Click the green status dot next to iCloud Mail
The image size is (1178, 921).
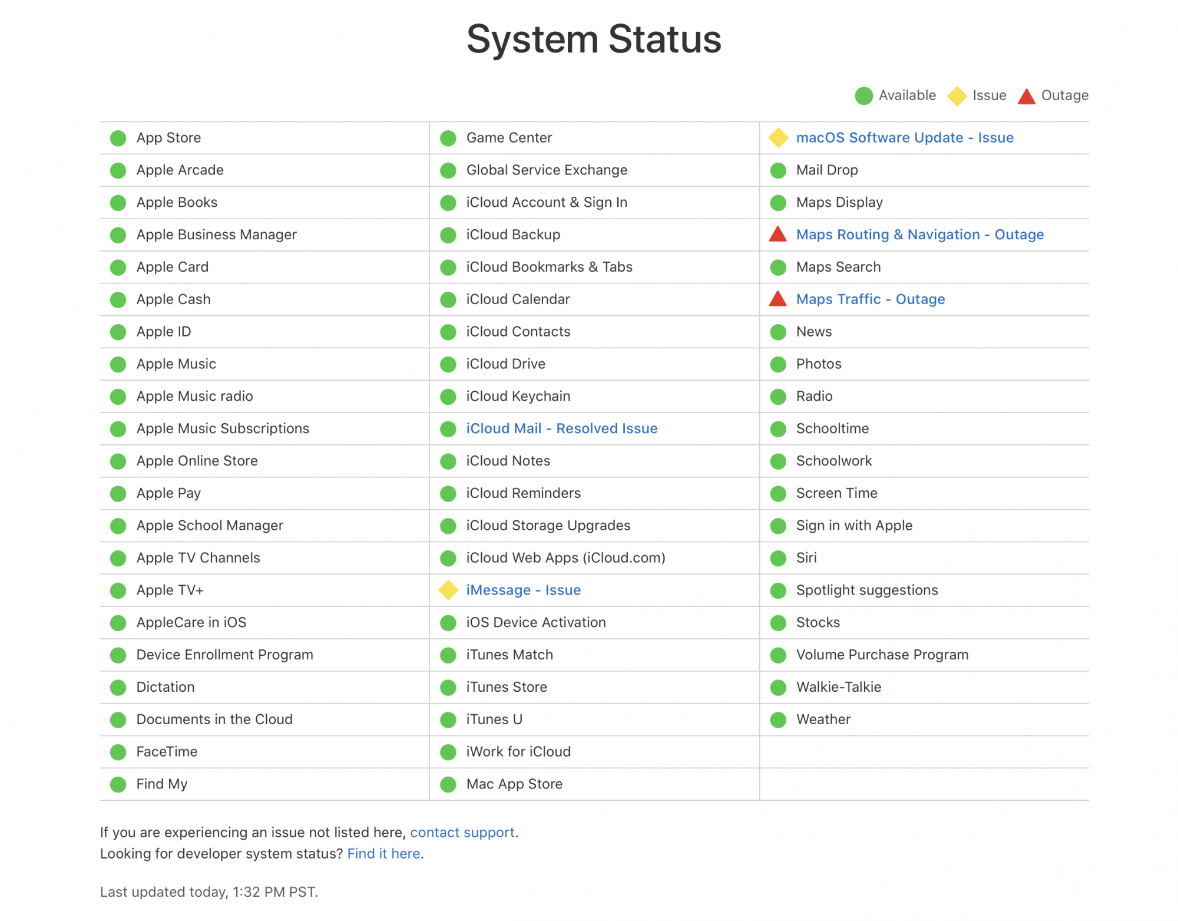[x=448, y=429]
